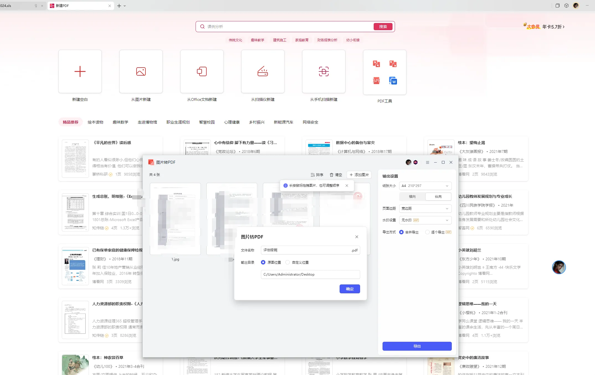Image resolution: width=595 pixels, height=375 pixels.
Task: Select the 原图位置 radio option
Action: pos(263,262)
